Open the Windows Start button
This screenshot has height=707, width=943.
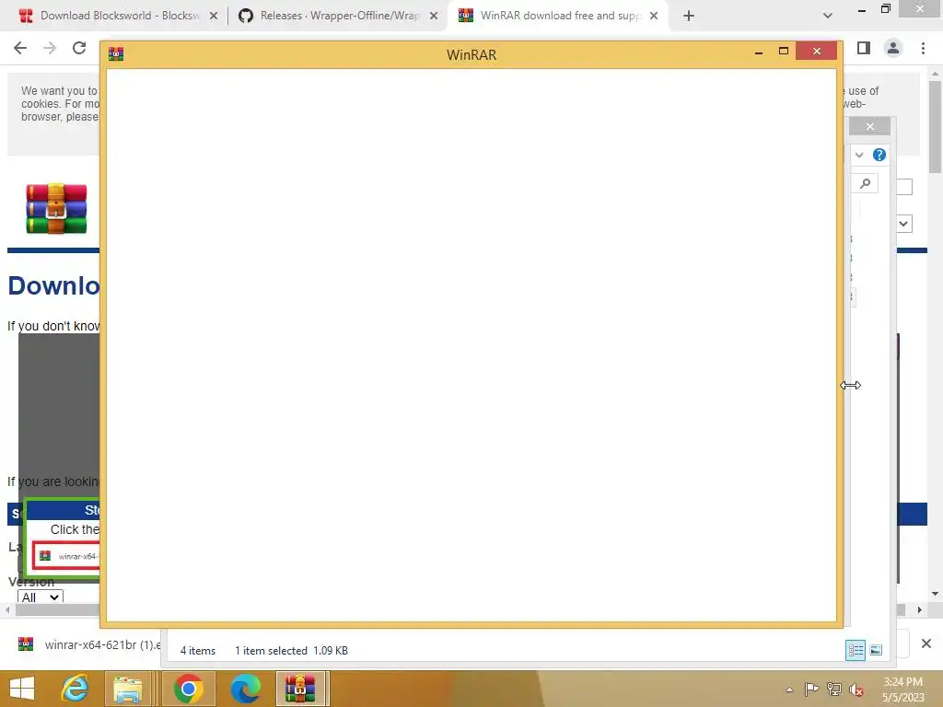pyautogui.click(x=22, y=689)
